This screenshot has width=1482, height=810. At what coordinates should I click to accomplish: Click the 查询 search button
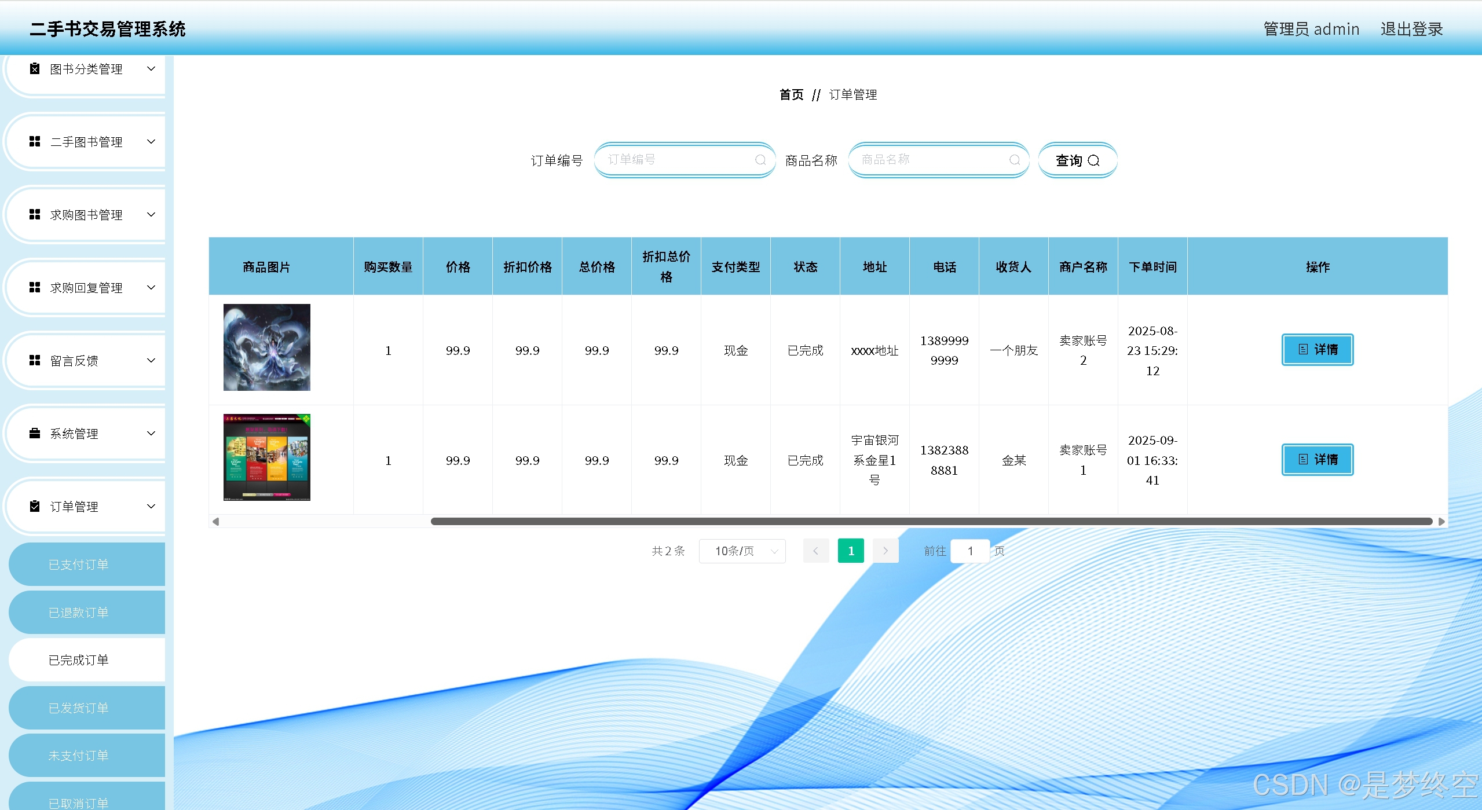[x=1077, y=160]
